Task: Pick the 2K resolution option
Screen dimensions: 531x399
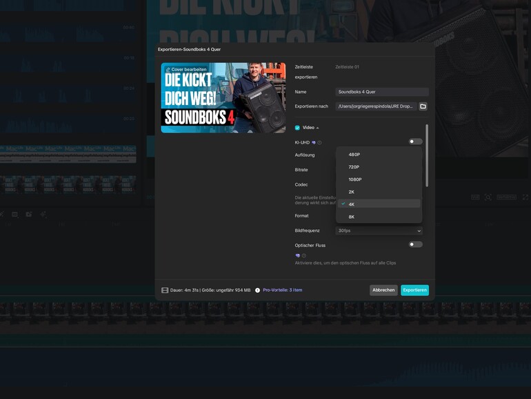Action: point(379,192)
